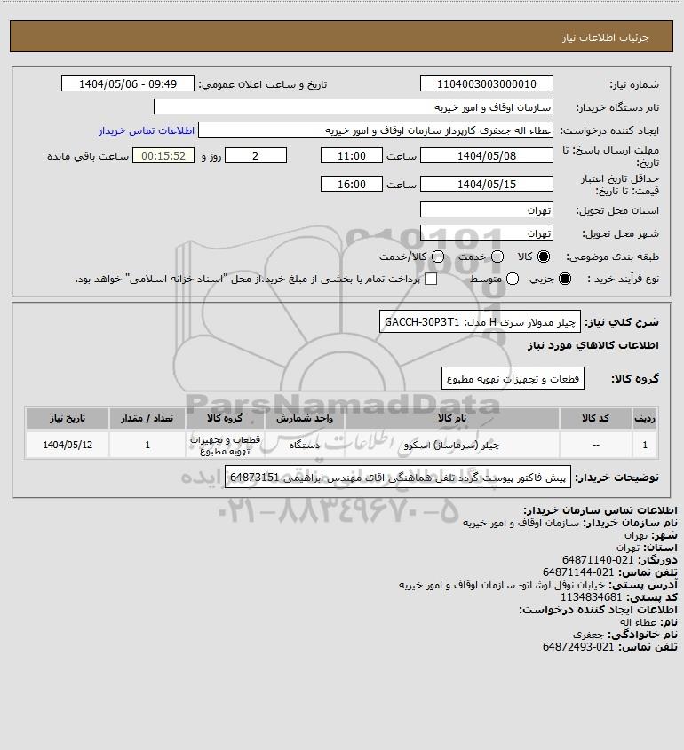
Task: Click the family name جعفری
Action: (588, 635)
